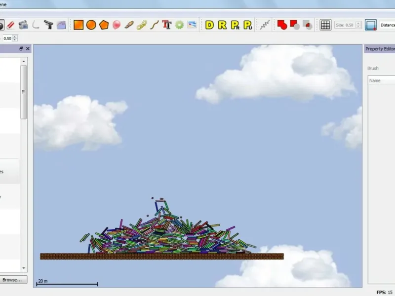Click the left panel scroll down arrow
Viewport: 395px width, 296px height.
pos(24,268)
